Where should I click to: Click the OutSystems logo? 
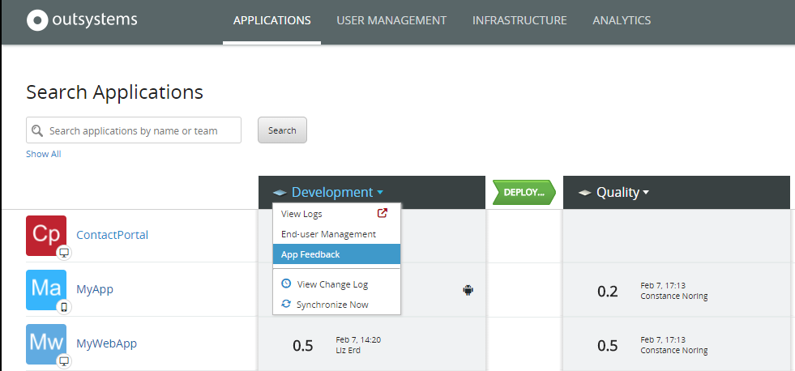[82, 20]
